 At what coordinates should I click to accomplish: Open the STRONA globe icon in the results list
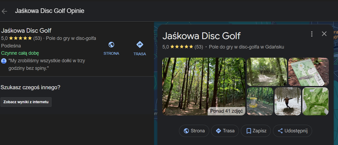click(x=111, y=45)
